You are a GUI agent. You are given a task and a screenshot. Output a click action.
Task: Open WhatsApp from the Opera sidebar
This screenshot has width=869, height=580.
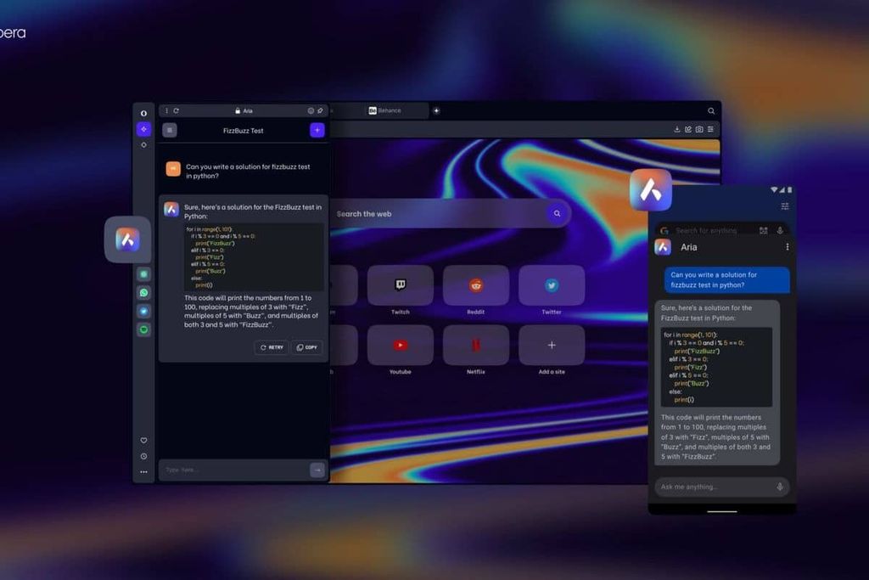point(143,293)
